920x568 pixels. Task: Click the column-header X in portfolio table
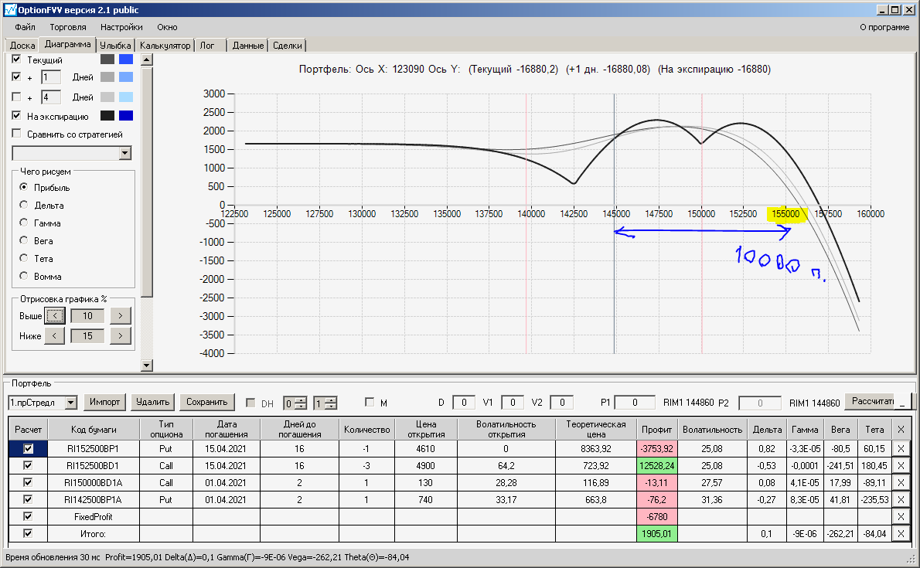tap(901, 430)
